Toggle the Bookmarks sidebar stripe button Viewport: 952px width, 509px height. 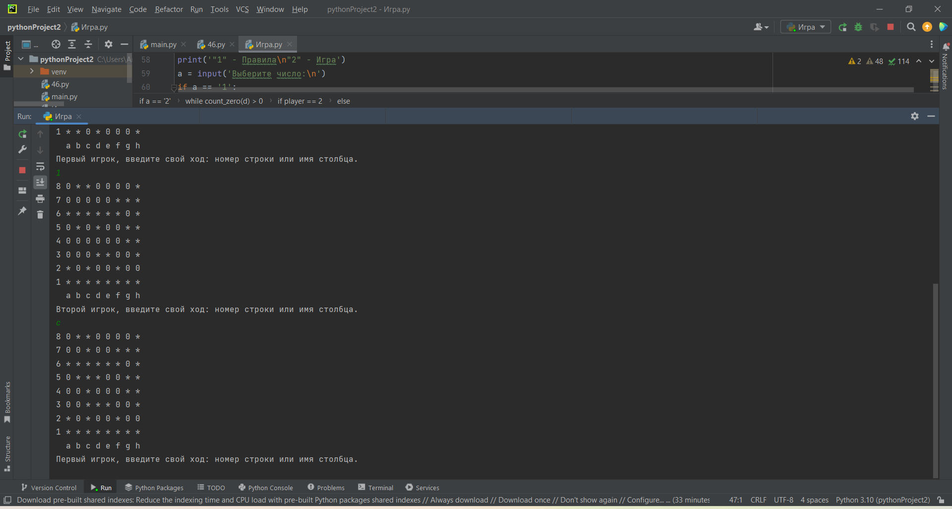[x=7, y=402]
